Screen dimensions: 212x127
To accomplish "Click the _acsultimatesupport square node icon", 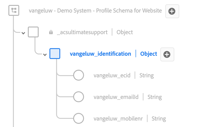I will pyautogui.click(x=33, y=32).
